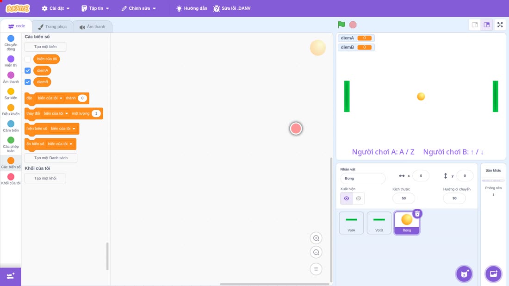This screenshot has height=286, width=509.
Task: Select the Chuyển động block category
Action: click(x=11, y=43)
